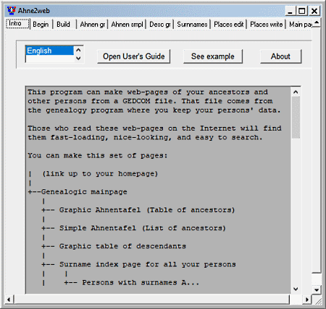Image resolution: width=326 pixels, height=309 pixels.
Task: Open the Ahnen smpl tab
Action: 127,25
